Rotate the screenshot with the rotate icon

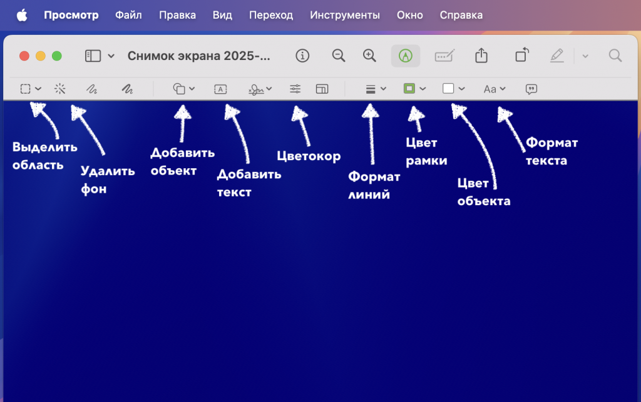pyautogui.click(x=521, y=56)
